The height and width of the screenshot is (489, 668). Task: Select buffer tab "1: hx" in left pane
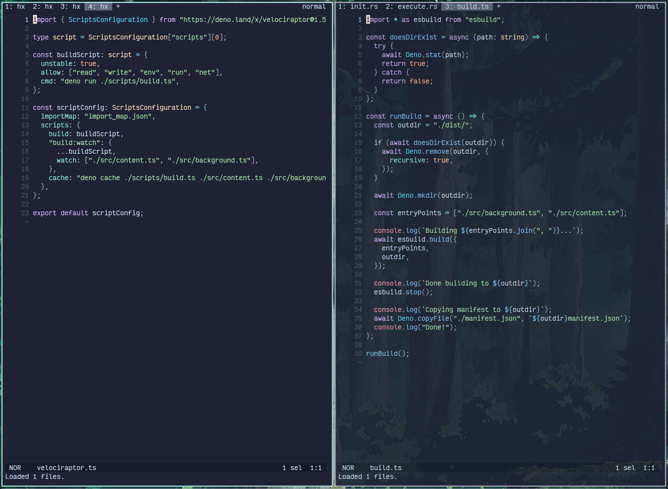click(16, 6)
